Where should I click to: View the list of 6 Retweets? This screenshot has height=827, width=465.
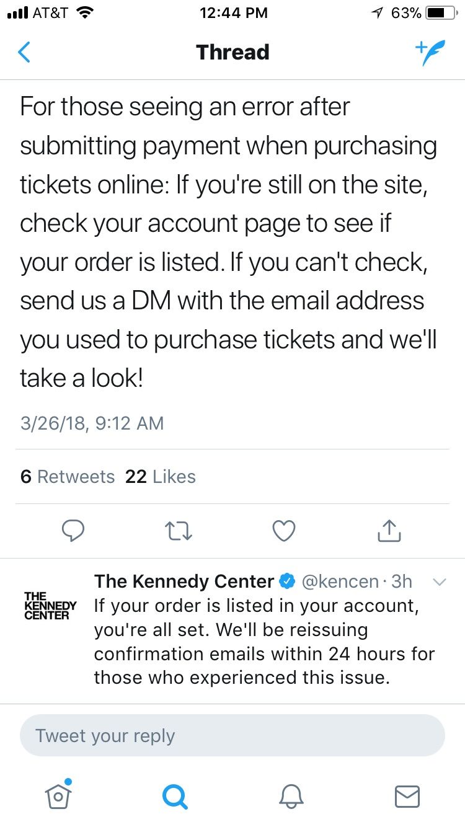tap(68, 477)
